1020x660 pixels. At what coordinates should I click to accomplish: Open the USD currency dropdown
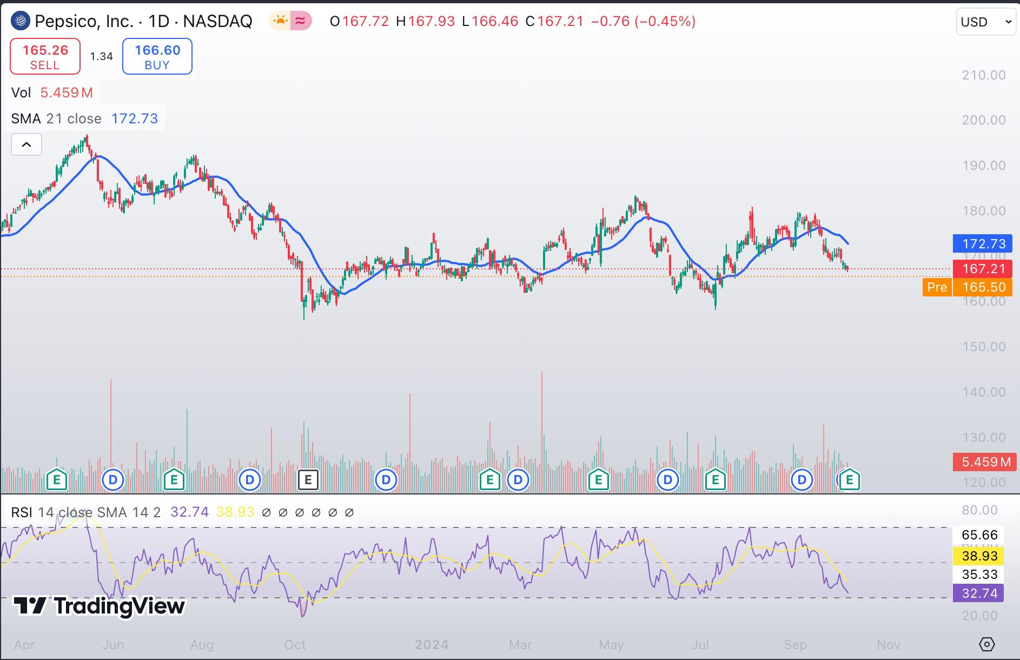[986, 22]
